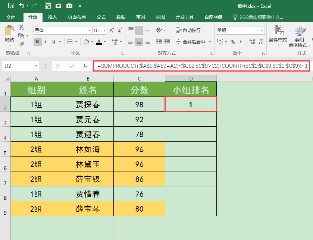Open the 字体 group dialog launcher
Image resolution: width=313 pixels, height=240 pixels.
click(122, 54)
